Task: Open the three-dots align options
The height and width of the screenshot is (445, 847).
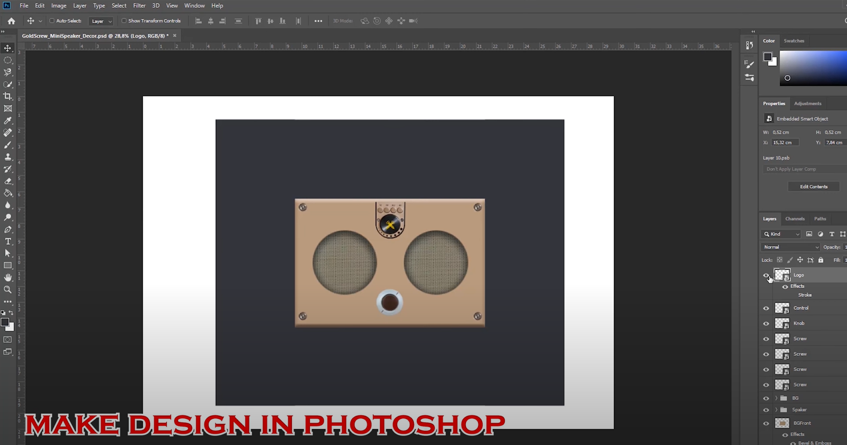Action: tap(318, 21)
